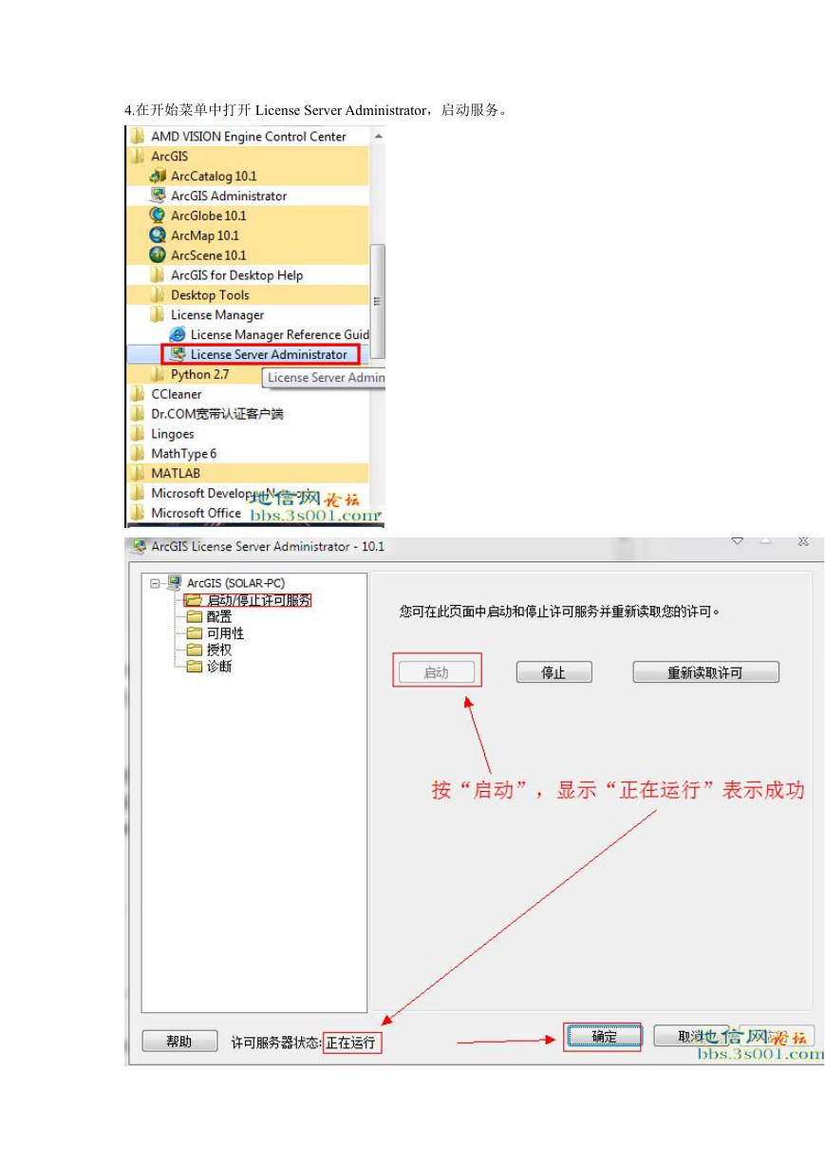This screenshot has width=825, height=1166.
Task: Click the 确定 button
Action: (604, 1037)
